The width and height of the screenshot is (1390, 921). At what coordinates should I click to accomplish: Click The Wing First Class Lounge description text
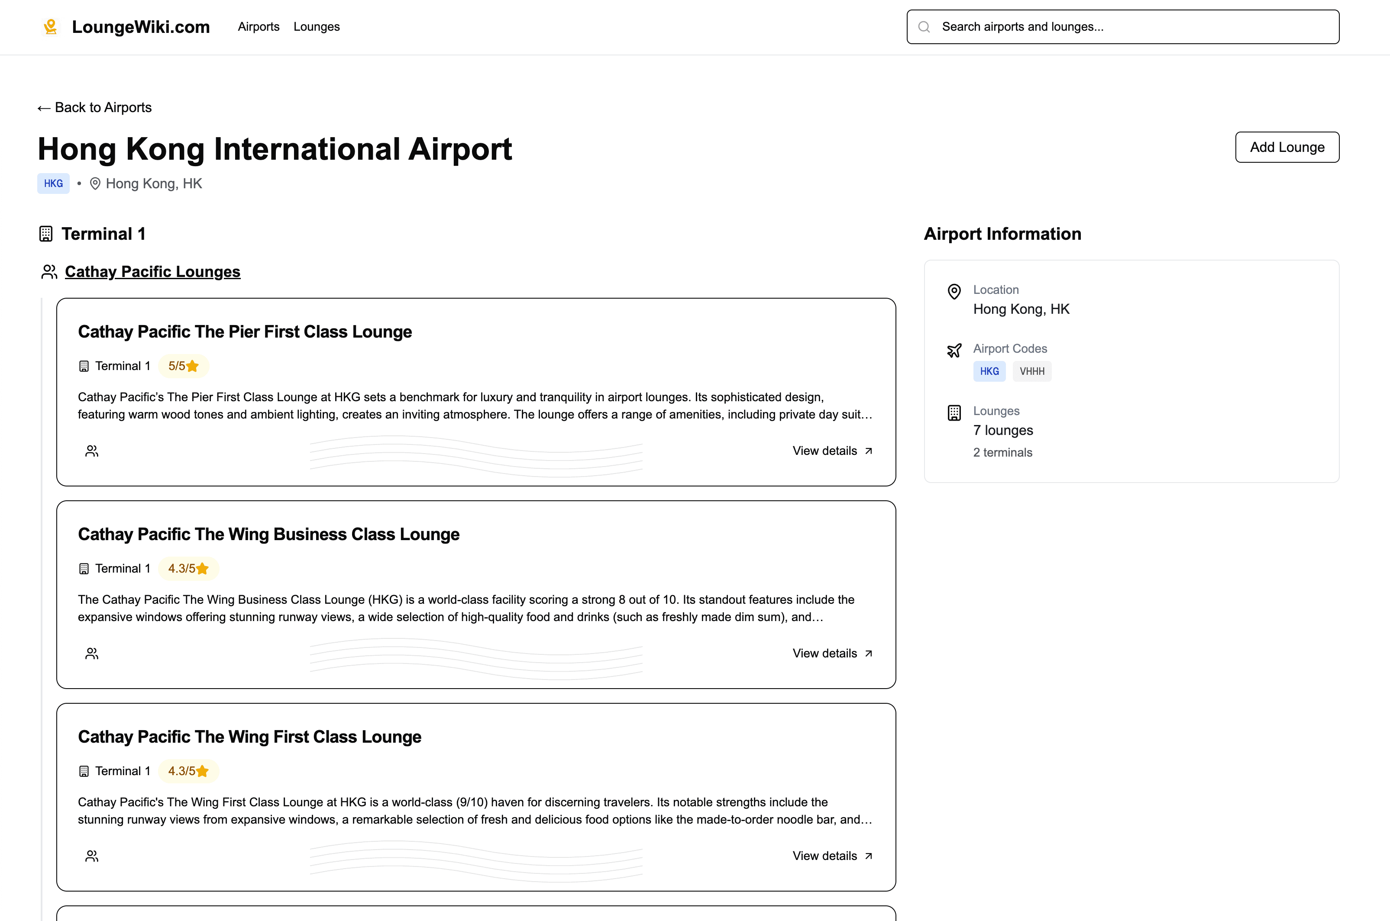pyautogui.click(x=475, y=811)
